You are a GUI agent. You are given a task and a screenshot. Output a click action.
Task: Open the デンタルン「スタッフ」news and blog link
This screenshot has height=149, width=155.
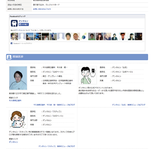tap(57, 146)
